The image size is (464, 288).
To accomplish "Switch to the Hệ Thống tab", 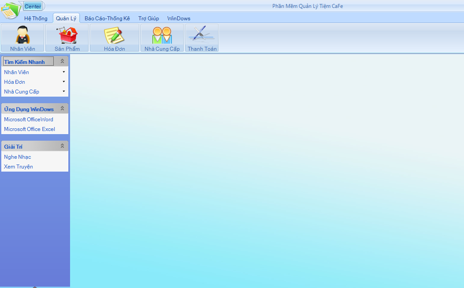I will coord(36,19).
